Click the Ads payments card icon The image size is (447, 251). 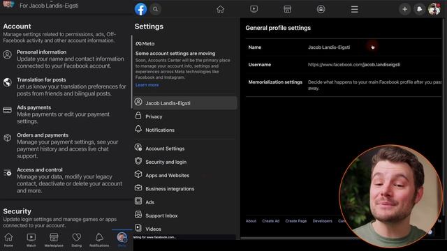pos(8,110)
